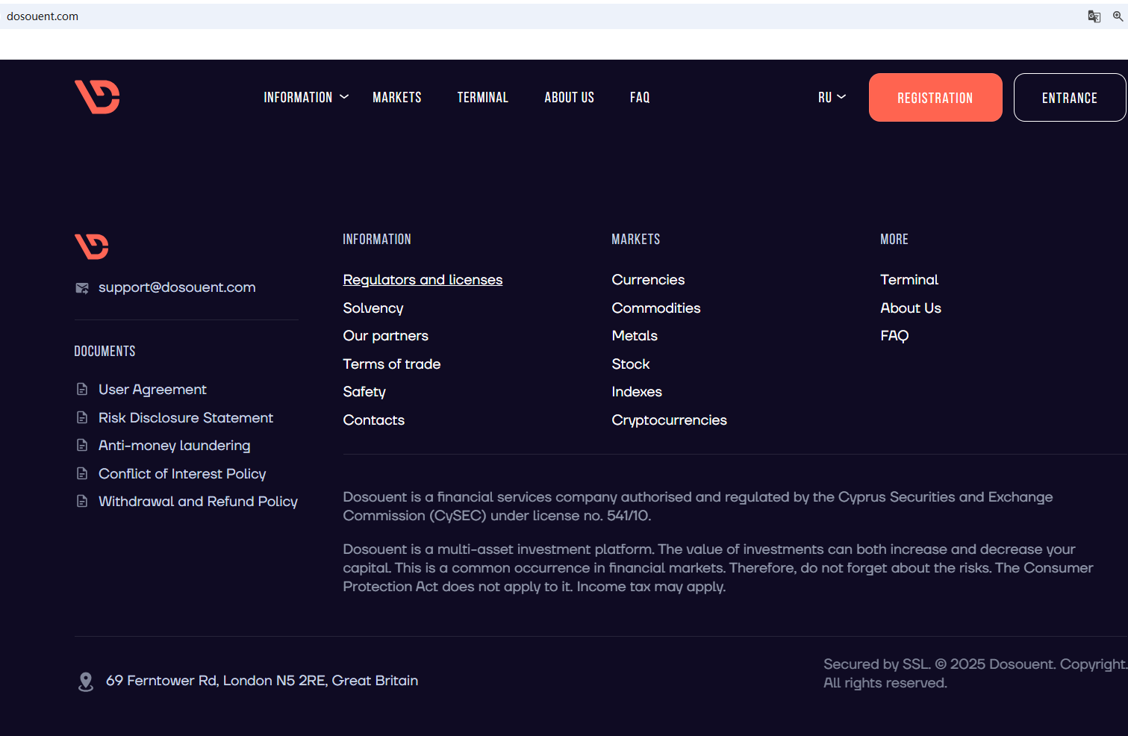
Task: Open the Cryptocurrencies market link
Action: coord(670,420)
